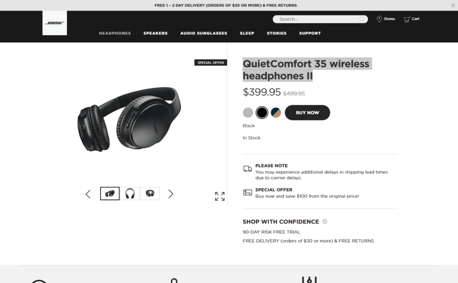Choose the midnight blue and gold swatch
Viewport: 458px width, 283px height.
tap(276, 113)
